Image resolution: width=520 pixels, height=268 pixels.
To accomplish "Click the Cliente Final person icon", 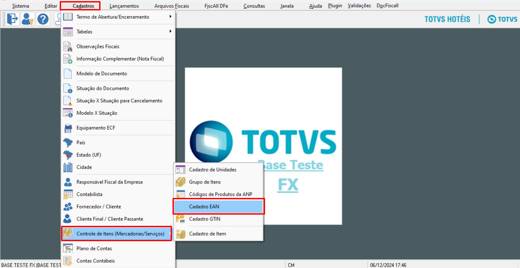I will [68, 219].
